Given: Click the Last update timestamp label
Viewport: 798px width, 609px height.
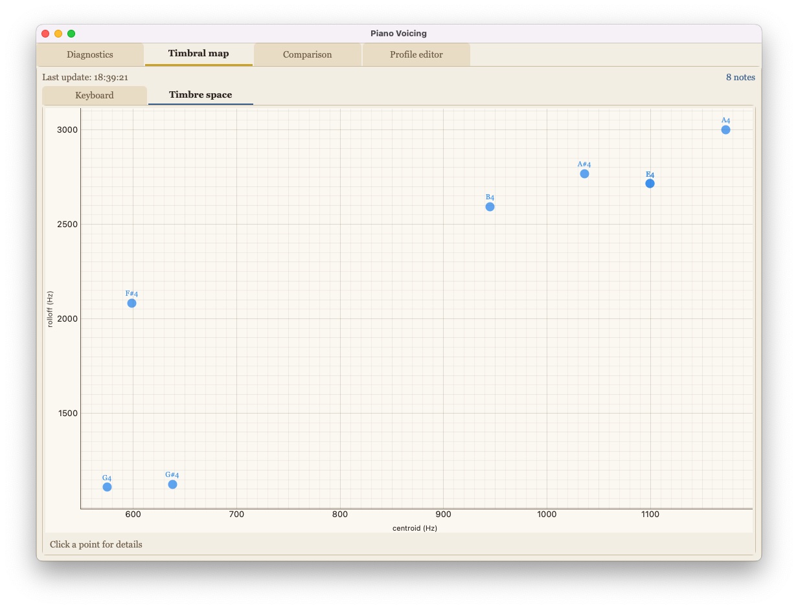Looking at the screenshot, I should (85, 77).
